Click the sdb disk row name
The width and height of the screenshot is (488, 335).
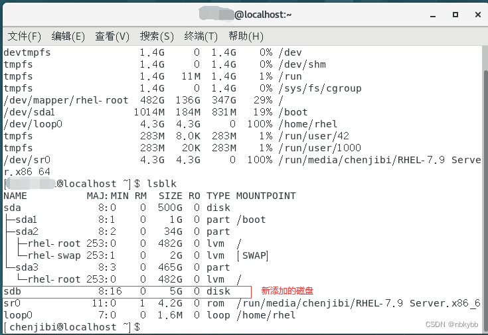[x=13, y=291]
